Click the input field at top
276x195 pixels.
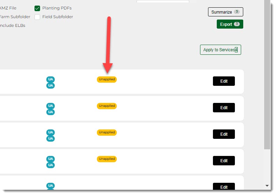tap(163, 2)
